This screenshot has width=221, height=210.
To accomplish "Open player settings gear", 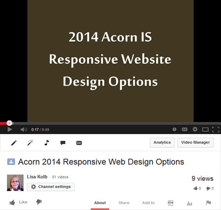I will click(x=195, y=129).
